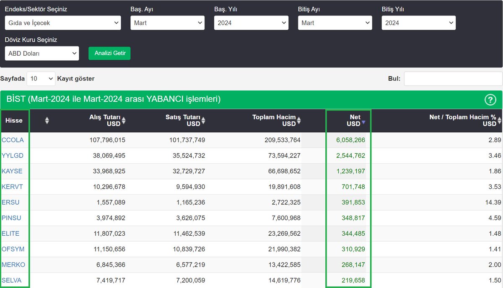The image size is (503, 288).
Task: Change the Bitiş Yılı year dropdown
Action: 418,23
